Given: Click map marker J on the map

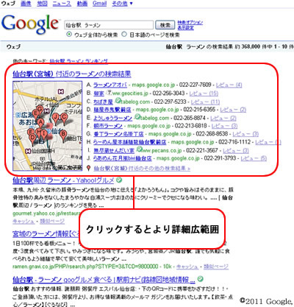Looking at the screenshot, I should pos(55,119).
